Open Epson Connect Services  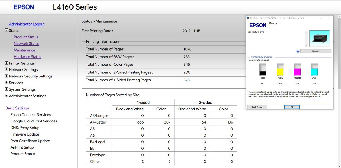pyautogui.click(x=31, y=115)
